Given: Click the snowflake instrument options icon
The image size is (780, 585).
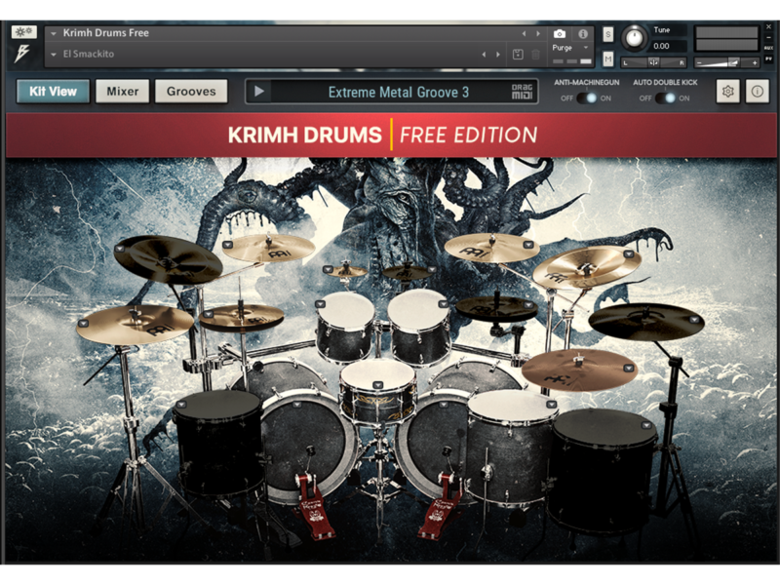Looking at the screenshot, I should (x=24, y=32).
